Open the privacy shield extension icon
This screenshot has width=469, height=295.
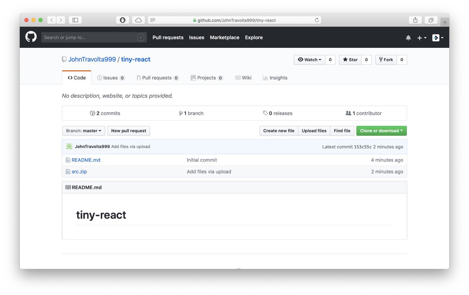coord(123,20)
